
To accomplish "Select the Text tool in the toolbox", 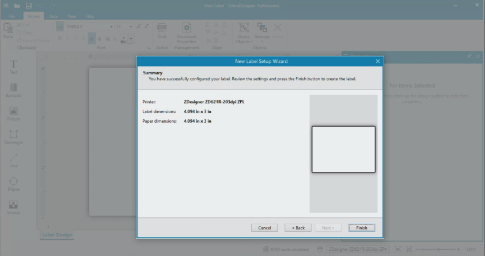I will (14, 66).
